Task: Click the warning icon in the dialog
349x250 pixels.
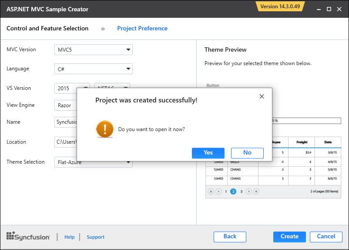Action: (105, 129)
